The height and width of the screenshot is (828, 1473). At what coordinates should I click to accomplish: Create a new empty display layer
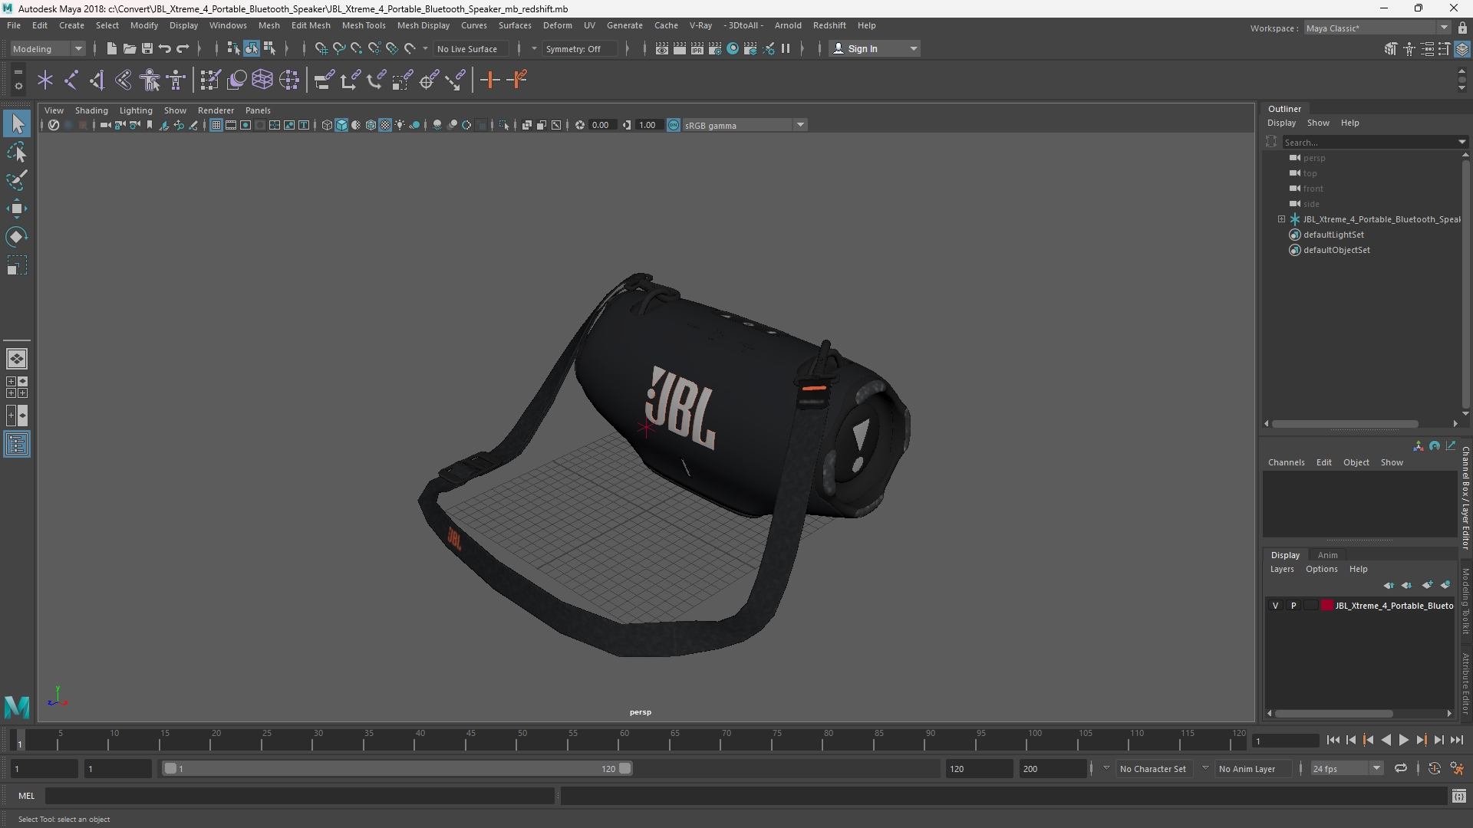(1427, 585)
